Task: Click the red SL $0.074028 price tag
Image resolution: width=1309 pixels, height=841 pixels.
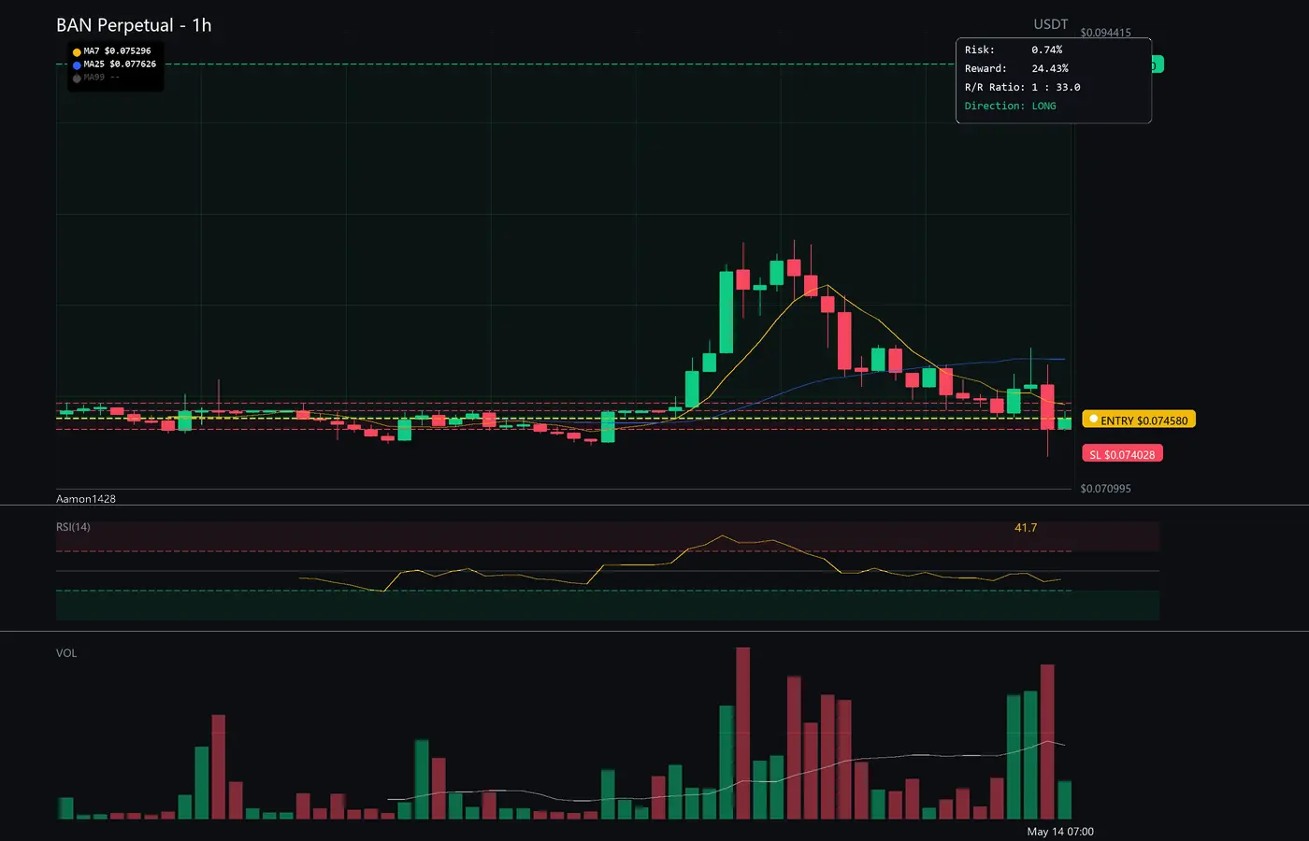Action: pyautogui.click(x=1122, y=454)
